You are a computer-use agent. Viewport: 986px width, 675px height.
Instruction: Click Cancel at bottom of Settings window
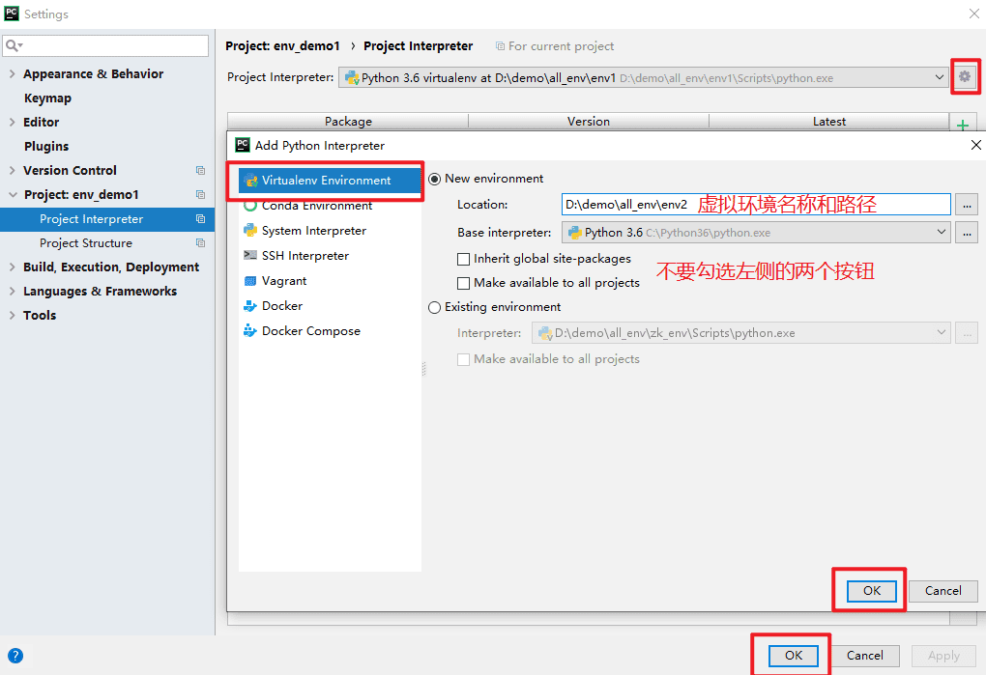tap(864, 656)
